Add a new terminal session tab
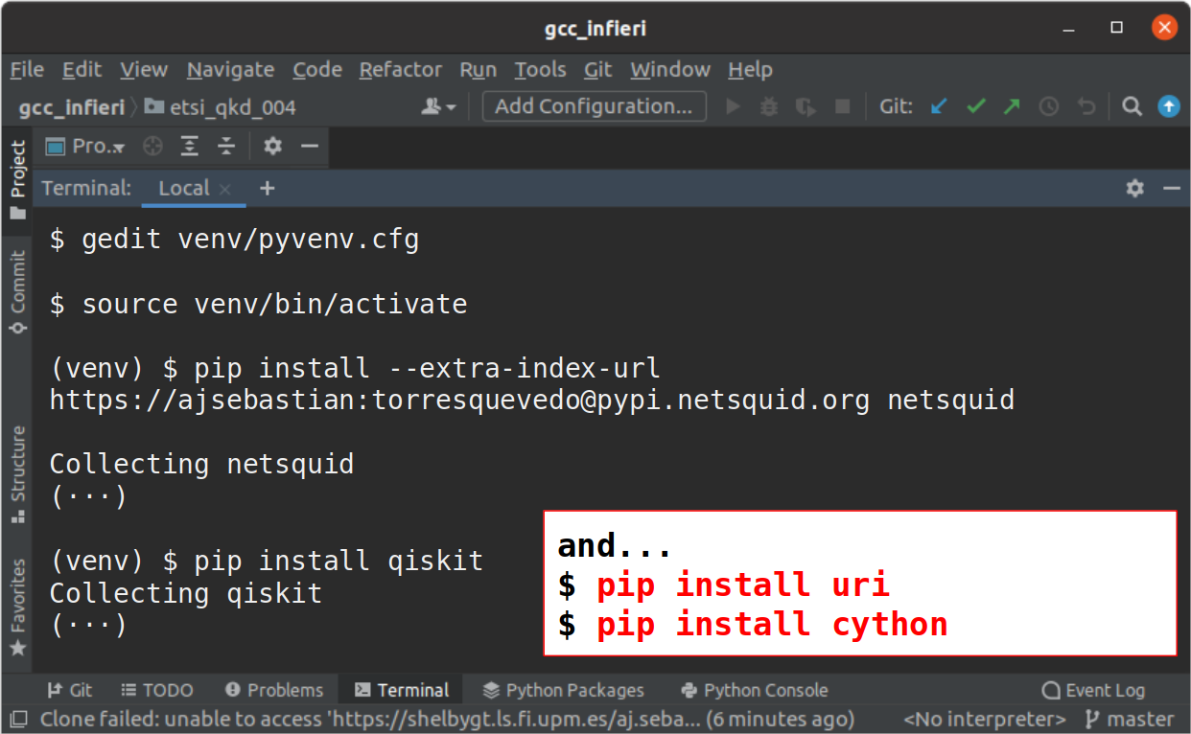The width and height of the screenshot is (1191, 734). click(x=267, y=189)
